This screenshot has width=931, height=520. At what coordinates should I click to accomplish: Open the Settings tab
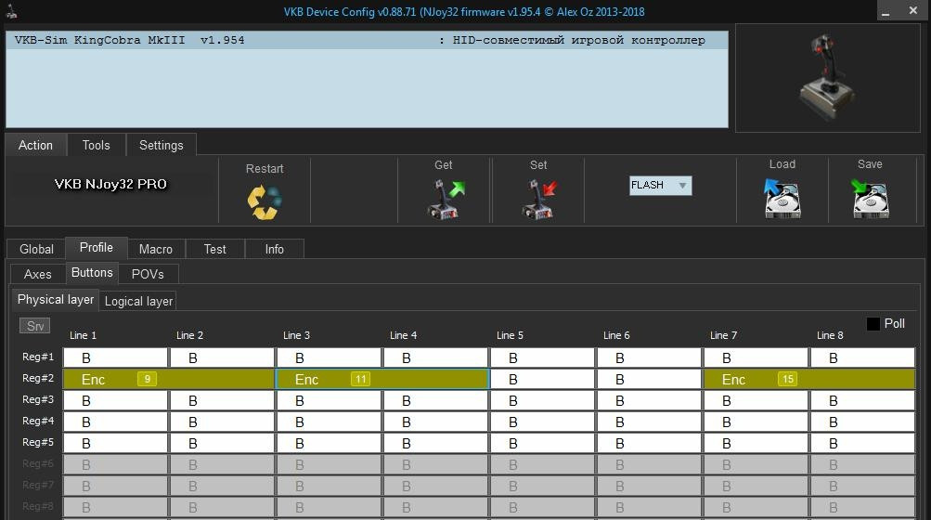click(x=161, y=145)
